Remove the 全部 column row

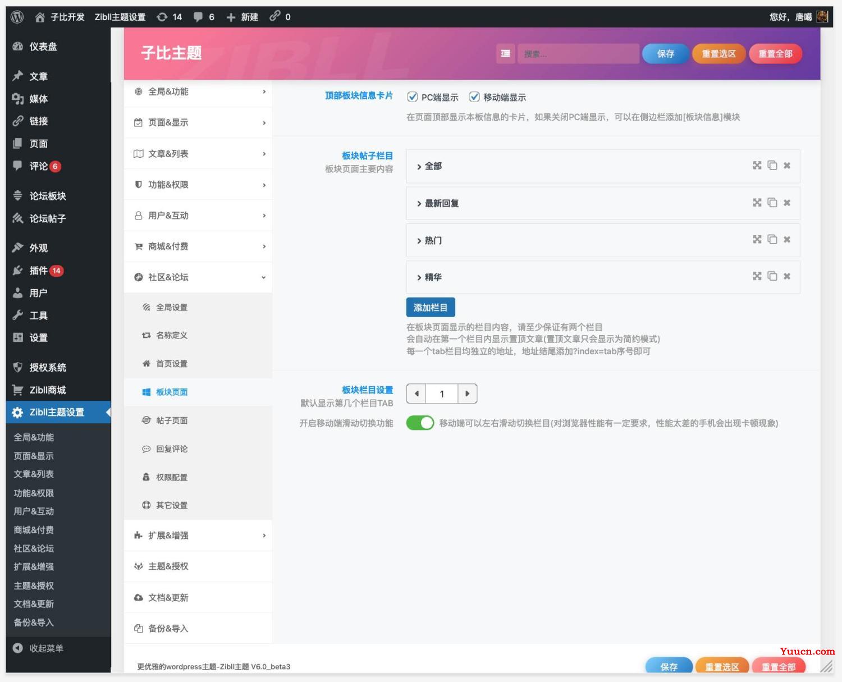click(x=787, y=166)
